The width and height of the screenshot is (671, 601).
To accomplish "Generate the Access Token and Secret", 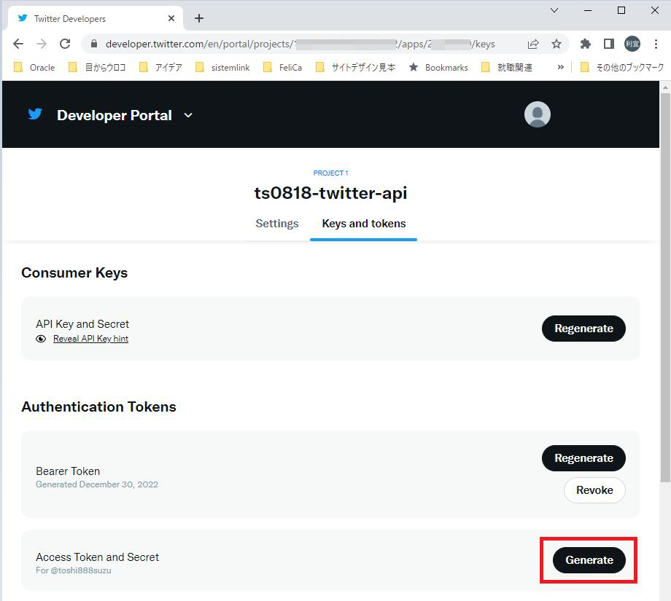I will pos(589,560).
